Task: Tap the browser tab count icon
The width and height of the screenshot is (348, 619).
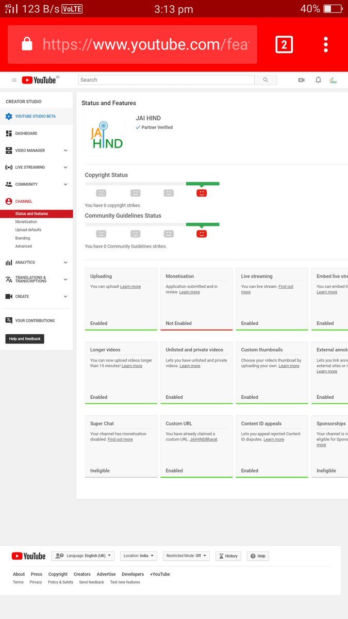Action: point(284,44)
